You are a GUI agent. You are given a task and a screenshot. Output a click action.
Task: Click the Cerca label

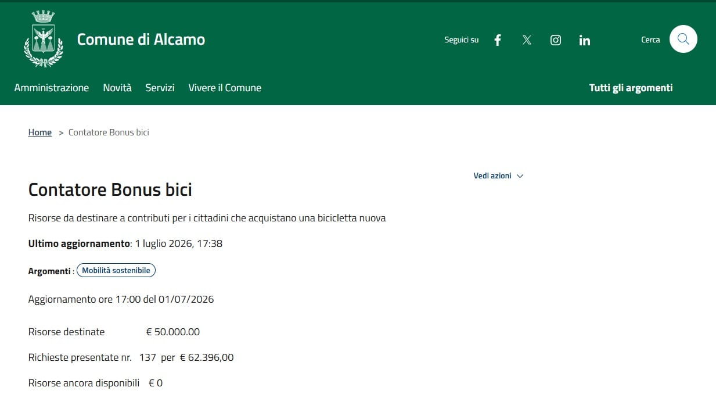coord(650,40)
